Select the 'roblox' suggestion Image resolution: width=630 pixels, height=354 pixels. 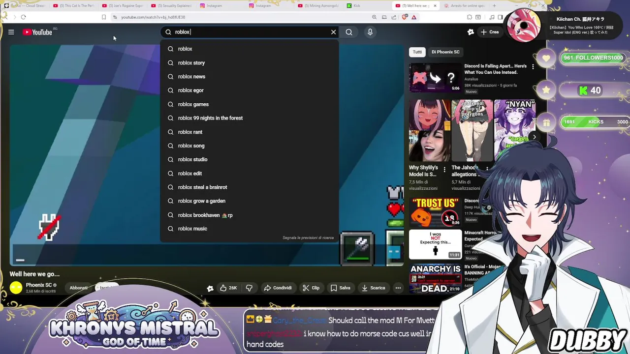[x=250, y=49]
